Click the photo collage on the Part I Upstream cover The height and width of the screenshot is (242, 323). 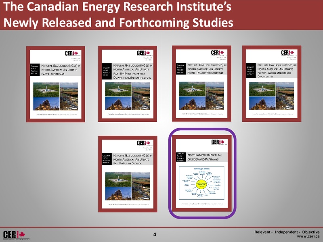[x=55, y=96]
